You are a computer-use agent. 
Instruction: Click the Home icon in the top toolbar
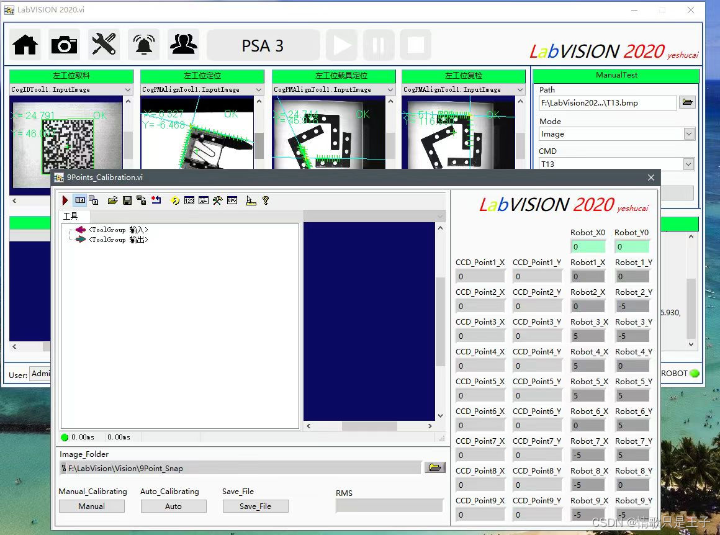coord(24,44)
